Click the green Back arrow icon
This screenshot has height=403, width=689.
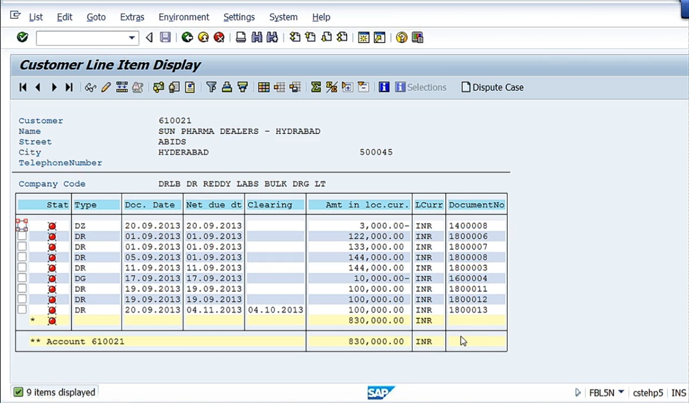pyautogui.click(x=187, y=37)
